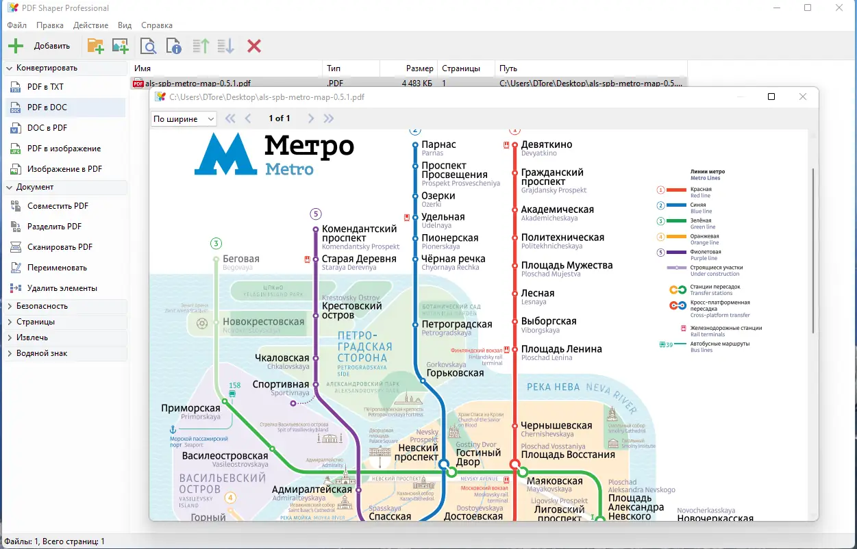Sort the list by the Путь column
Screen dimensions: 857x549
[591, 68]
